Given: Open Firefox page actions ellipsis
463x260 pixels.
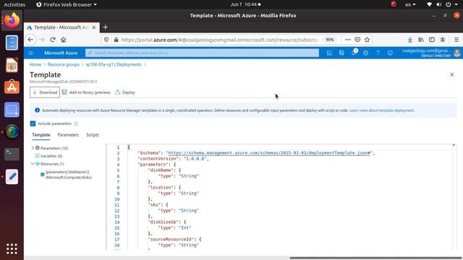Looking at the screenshot, I should (x=348, y=40).
